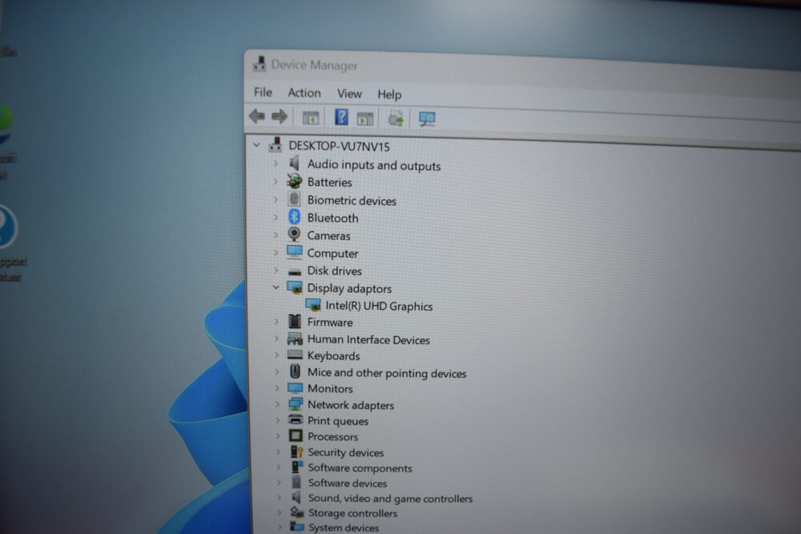Image resolution: width=801 pixels, height=534 pixels.
Task: Select the Security devices row text
Action: [346, 452]
